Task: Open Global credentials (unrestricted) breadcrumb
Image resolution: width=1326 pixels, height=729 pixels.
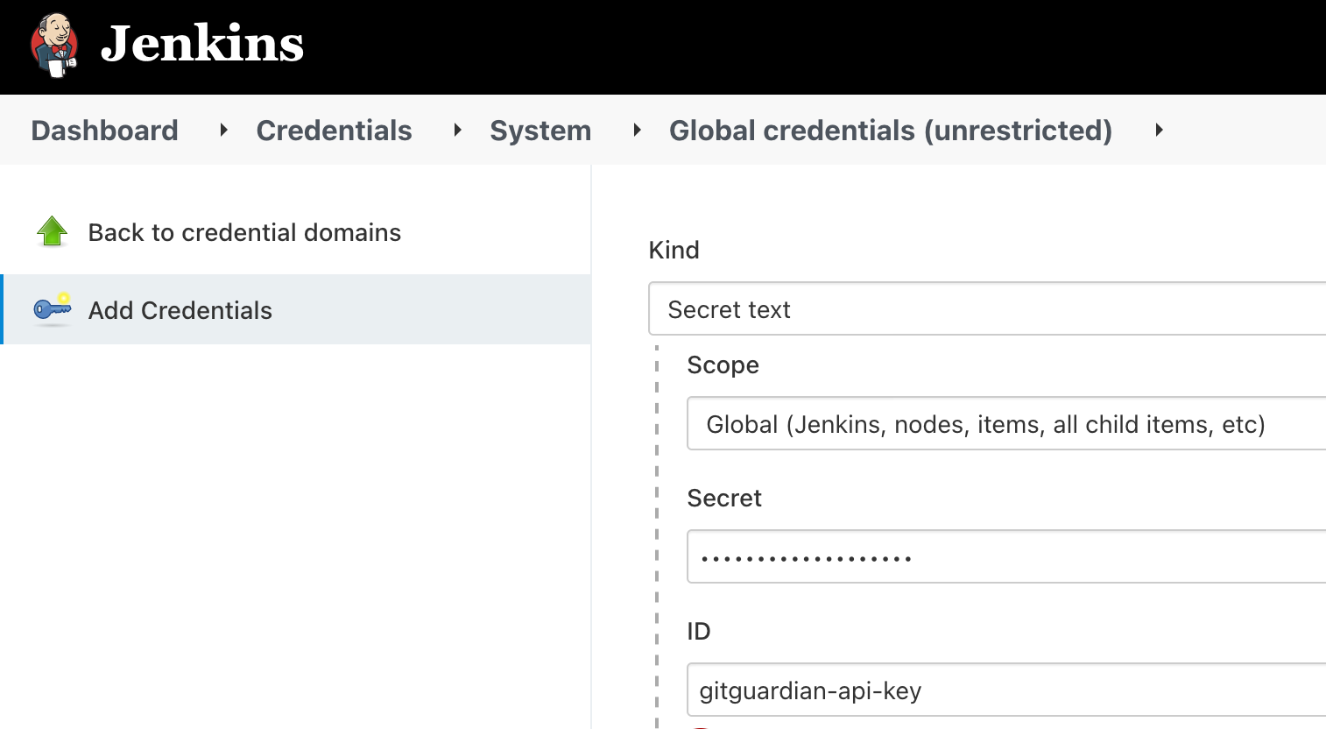Action: [890, 131]
